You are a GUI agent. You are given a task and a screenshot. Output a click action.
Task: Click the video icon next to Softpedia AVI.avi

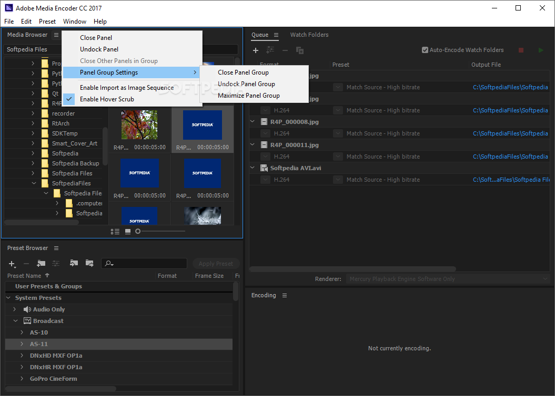264,168
